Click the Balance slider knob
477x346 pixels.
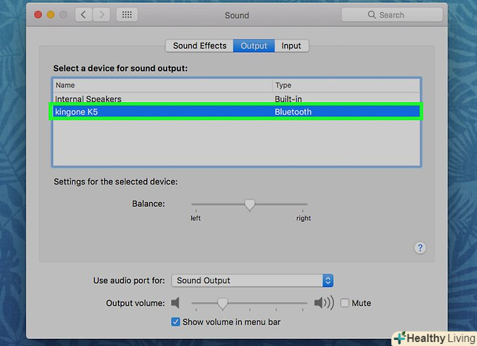pos(250,205)
